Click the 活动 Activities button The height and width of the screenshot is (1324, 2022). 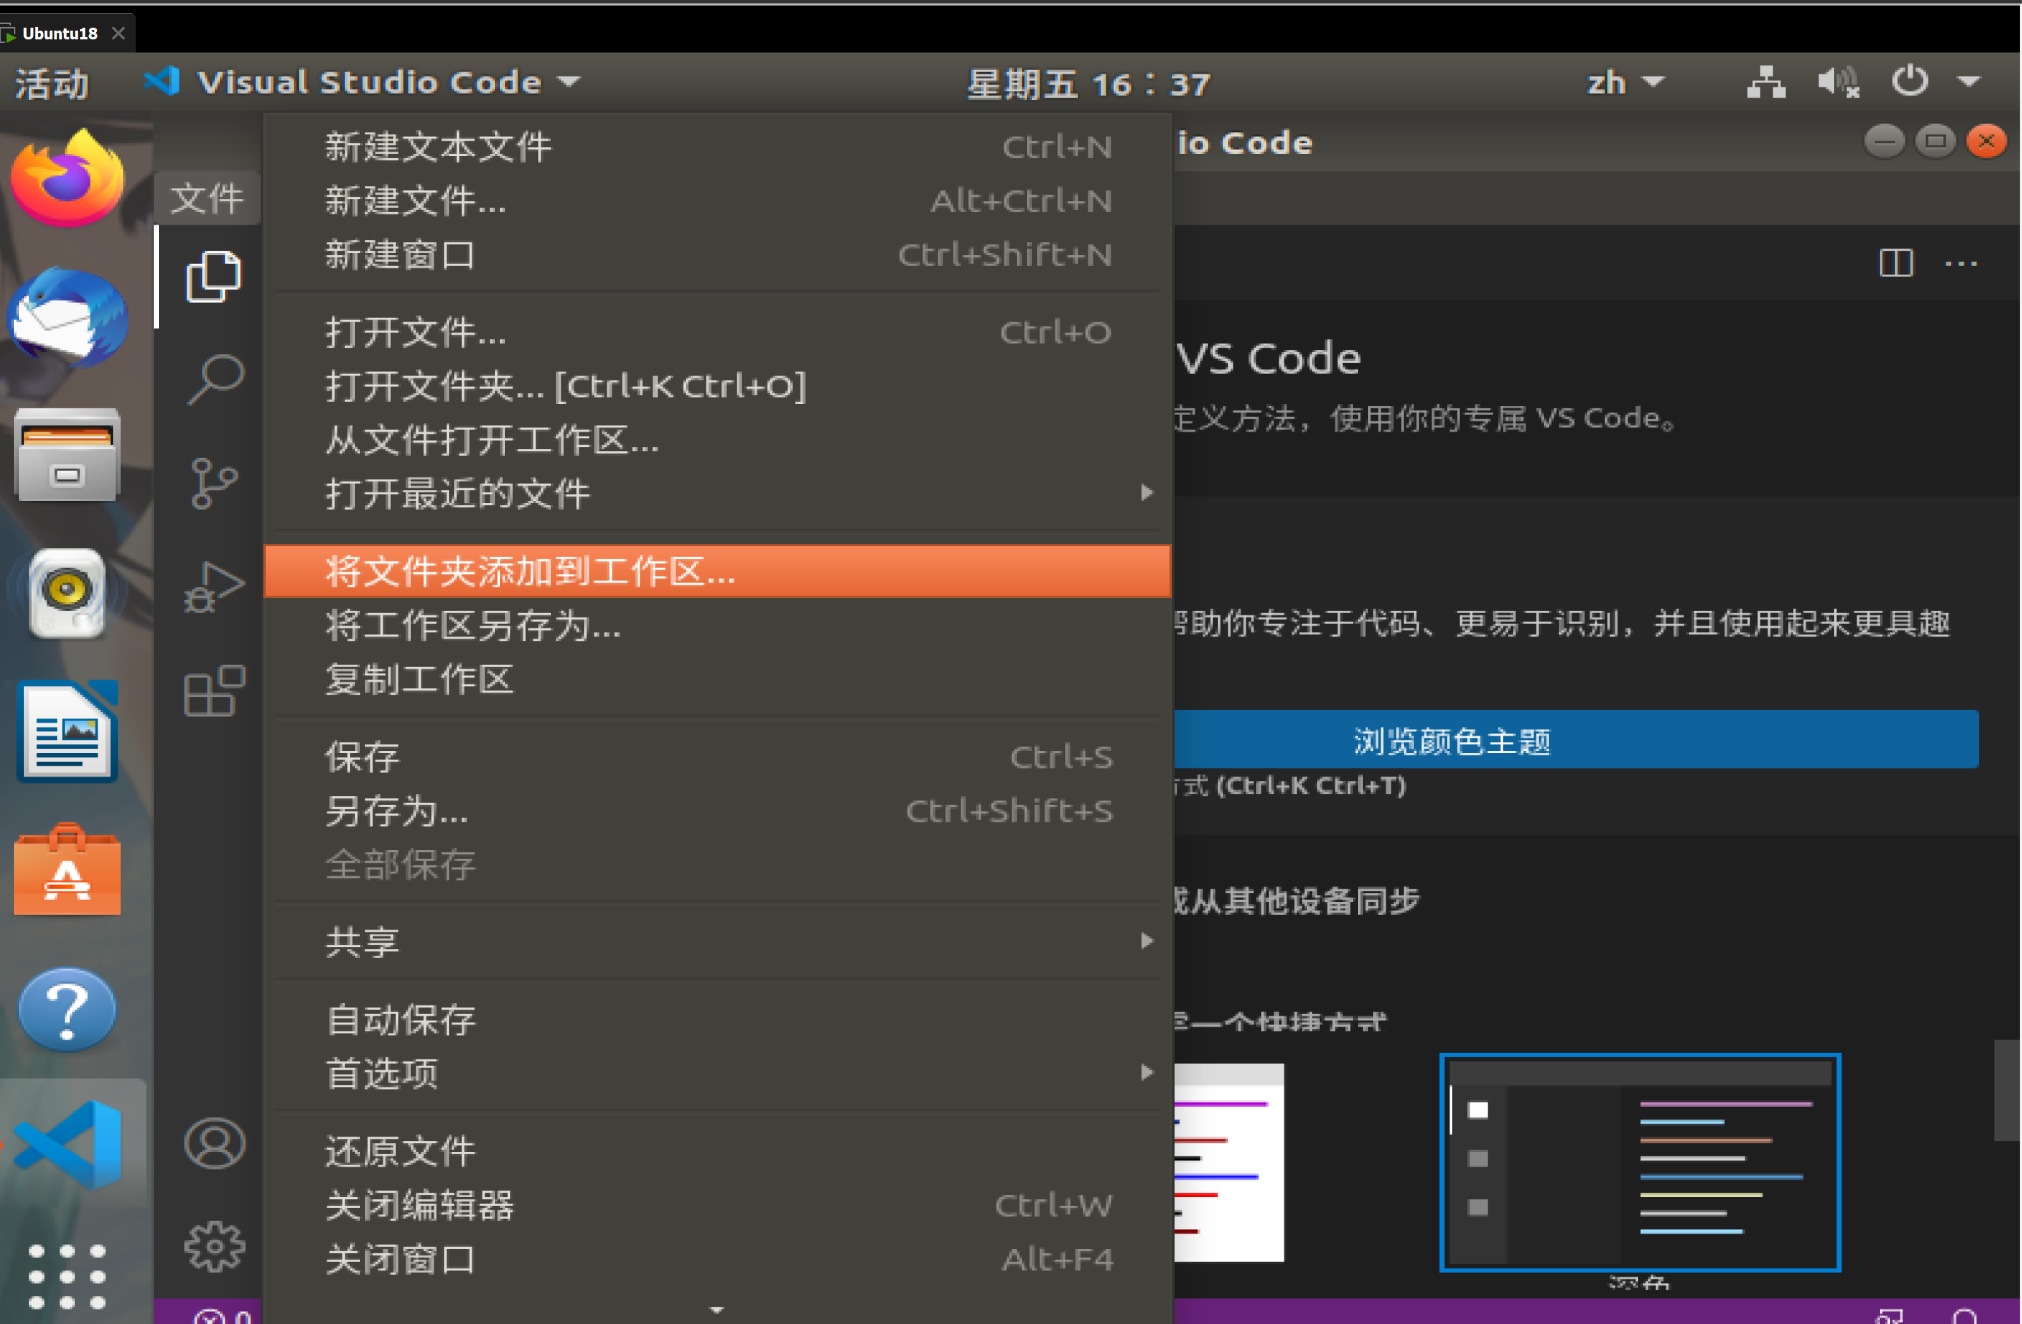(x=52, y=83)
